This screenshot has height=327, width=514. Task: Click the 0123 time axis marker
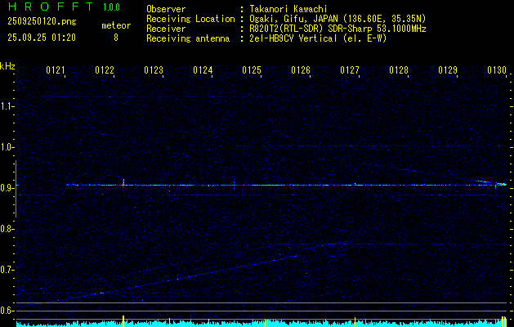click(x=154, y=70)
